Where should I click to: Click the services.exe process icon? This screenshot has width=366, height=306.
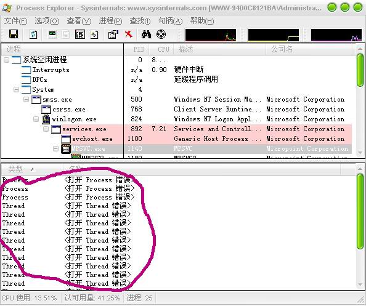tap(56, 129)
